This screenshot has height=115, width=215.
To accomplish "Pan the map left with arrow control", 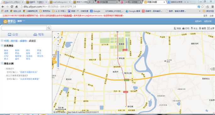I will (x=54, y=37).
